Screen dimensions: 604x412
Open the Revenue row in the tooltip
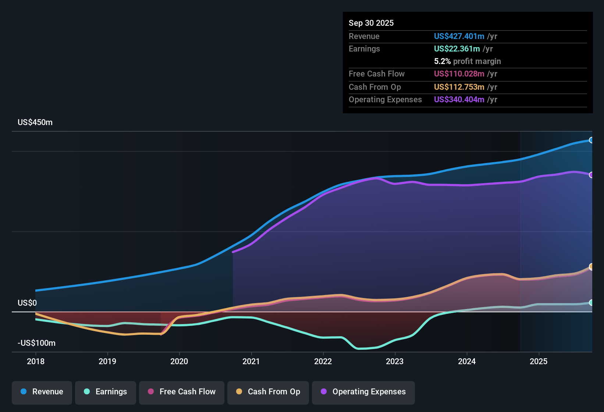(x=364, y=36)
